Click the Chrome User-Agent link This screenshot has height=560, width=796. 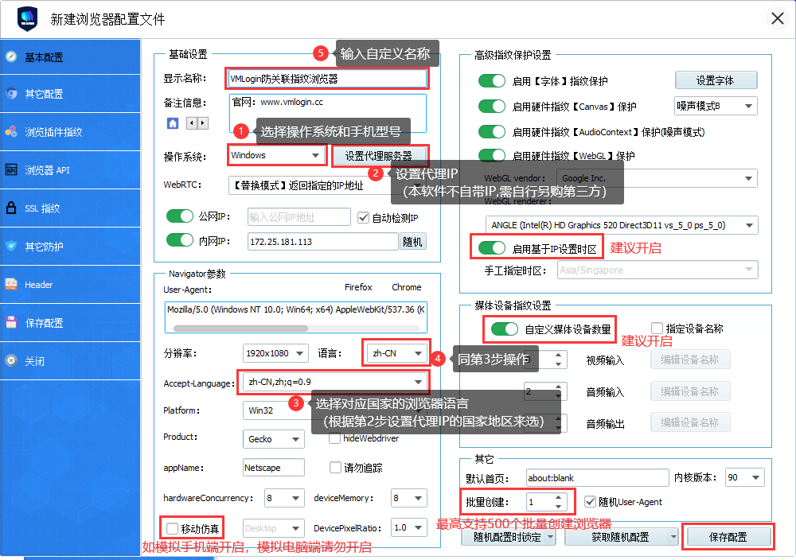(x=406, y=287)
